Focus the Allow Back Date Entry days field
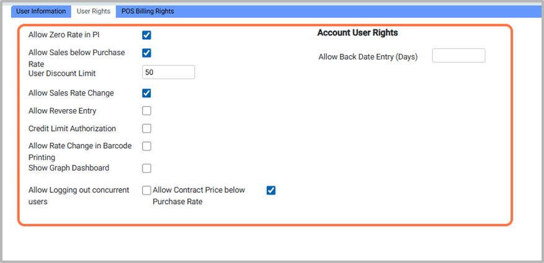The height and width of the screenshot is (263, 544). [x=458, y=56]
